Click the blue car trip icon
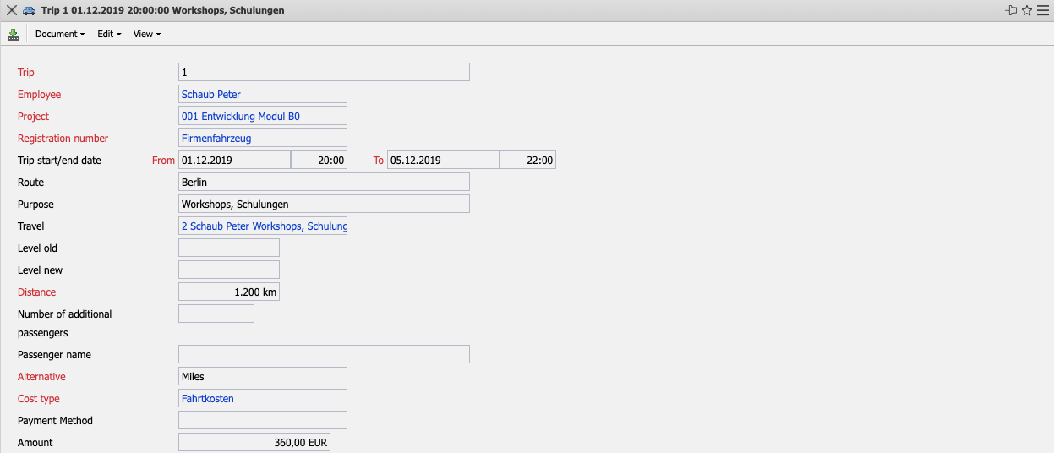Screen dimensions: 1054x453 click(x=30, y=10)
